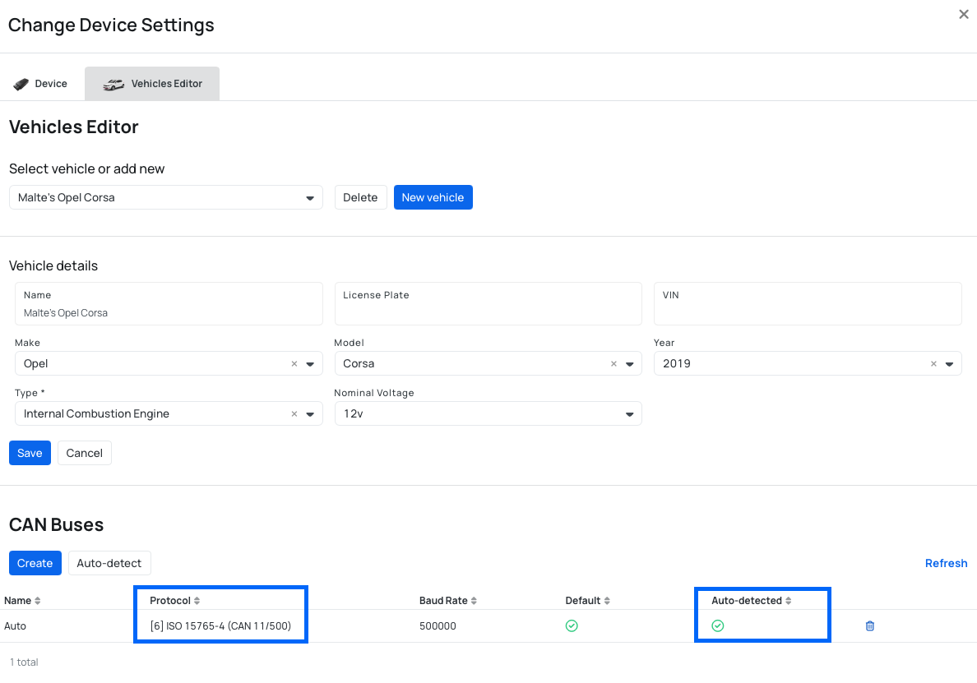Sort by Auto-detected column

[751, 601]
